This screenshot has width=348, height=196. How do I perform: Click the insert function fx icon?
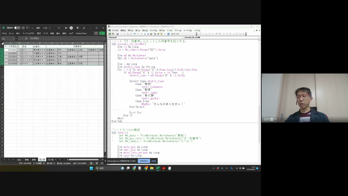coord(26,38)
